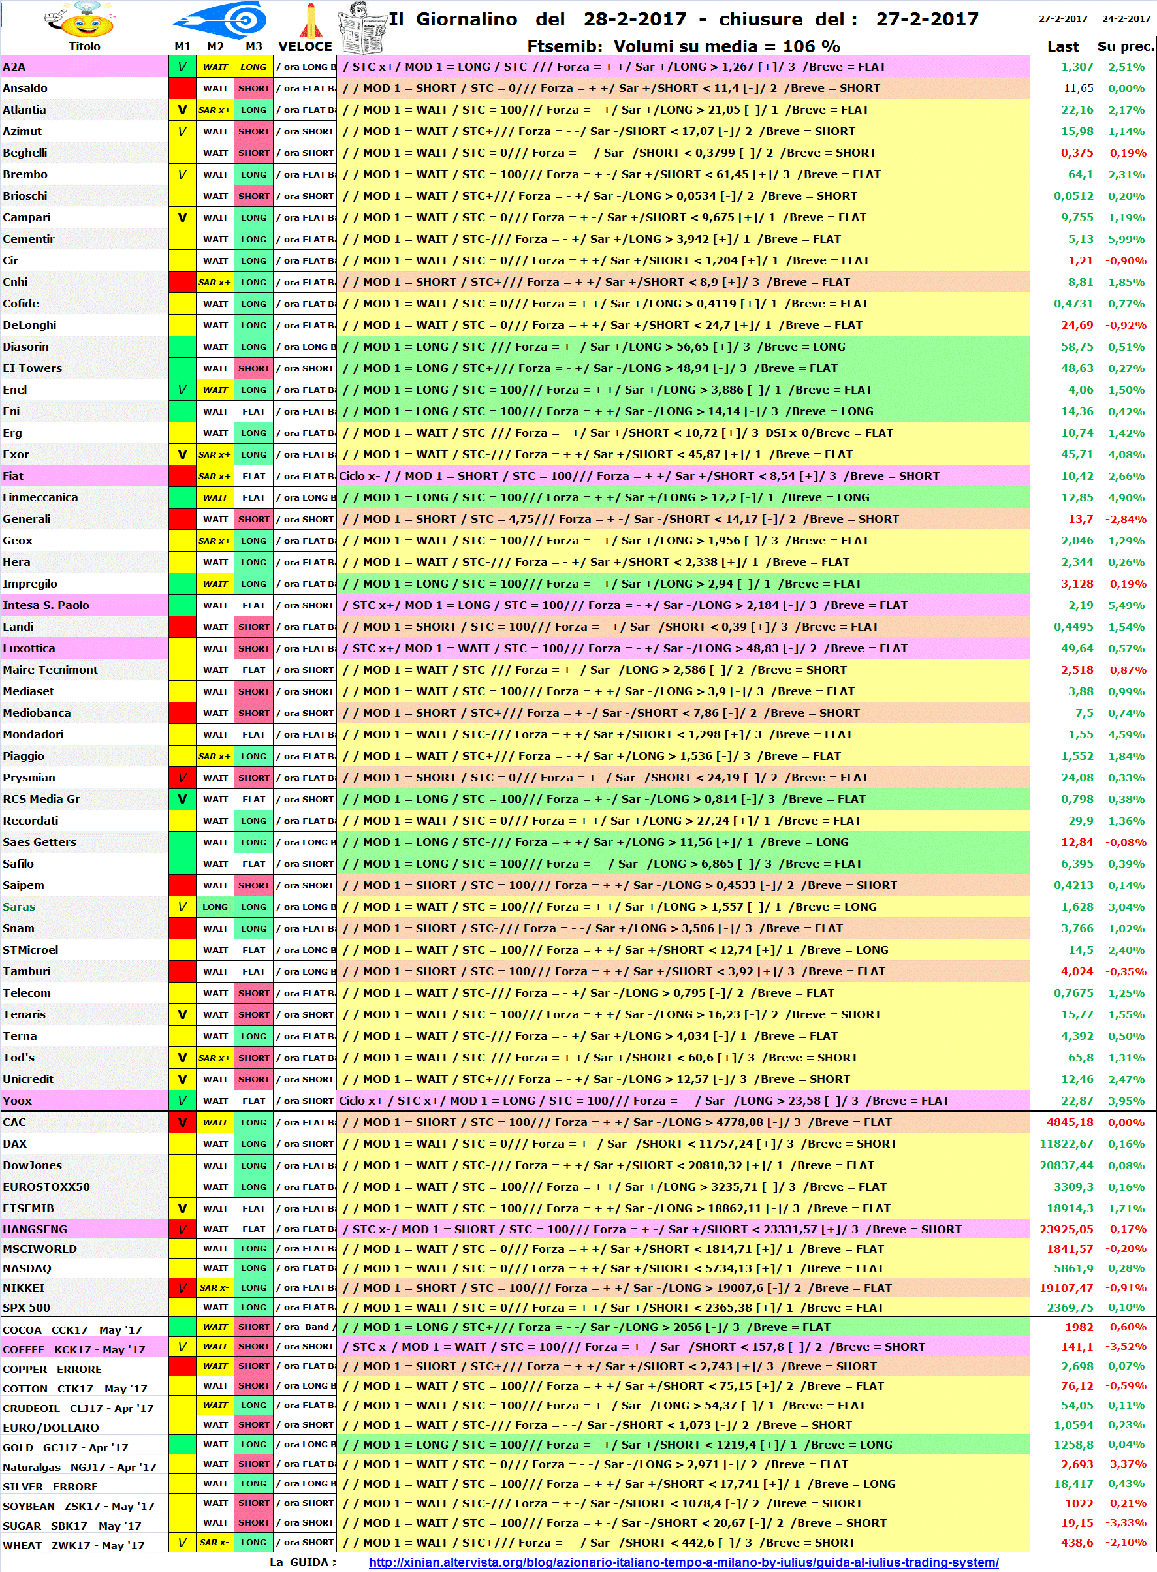Click the '-0,90%' change for Cir
This screenshot has width=1157, height=1572.
pyautogui.click(x=1126, y=260)
